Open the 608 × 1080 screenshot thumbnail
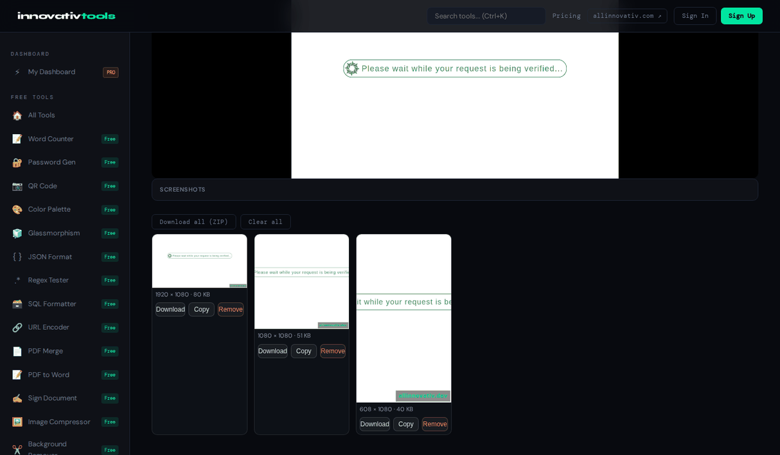Screen dimensions: 780x455 pos(404,318)
